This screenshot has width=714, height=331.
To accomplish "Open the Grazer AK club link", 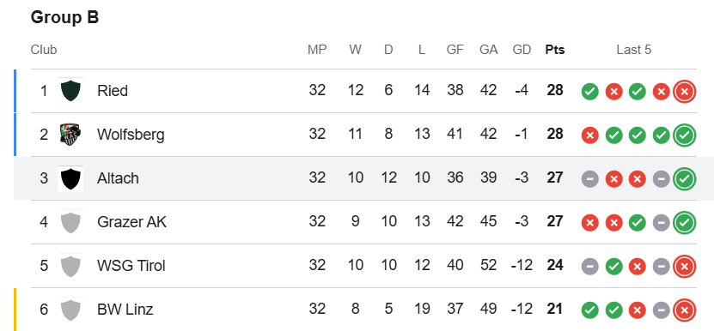I will pyautogui.click(x=131, y=221).
